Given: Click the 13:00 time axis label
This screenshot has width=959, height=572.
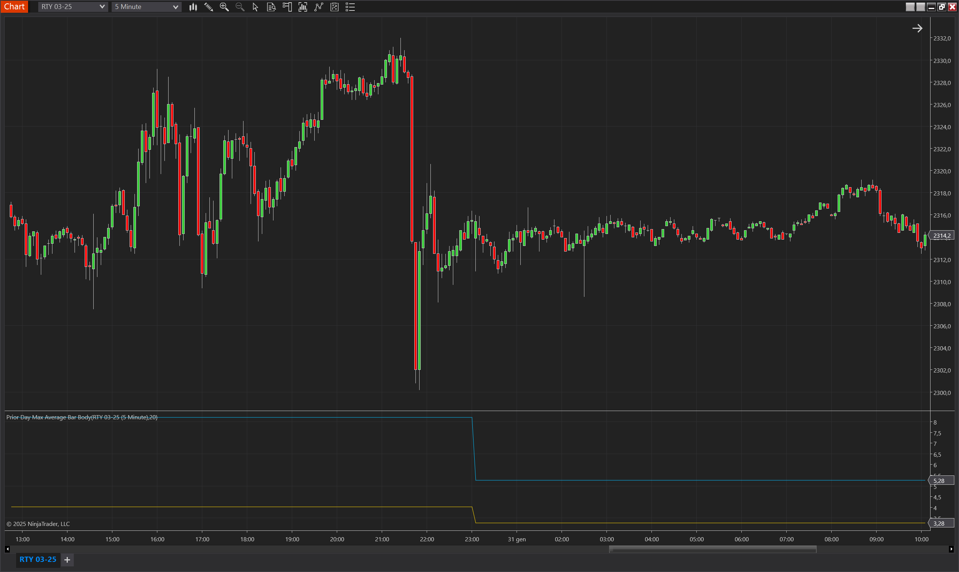Looking at the screenshot, I should [22, 539].
